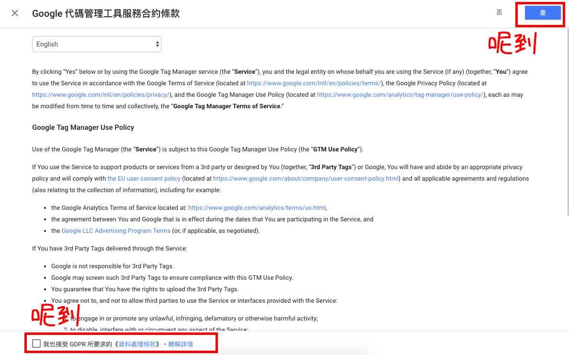Open the analytics terms us.html link

(x=257, y=207)
